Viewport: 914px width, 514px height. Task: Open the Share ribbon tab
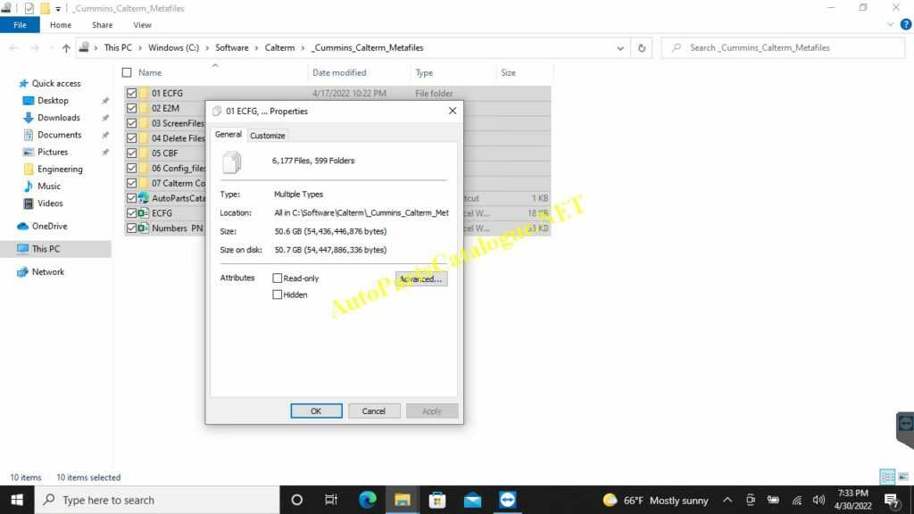tap(102, 25)
